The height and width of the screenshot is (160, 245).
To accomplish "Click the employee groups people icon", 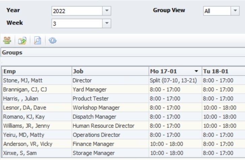I will coord(7,41).
